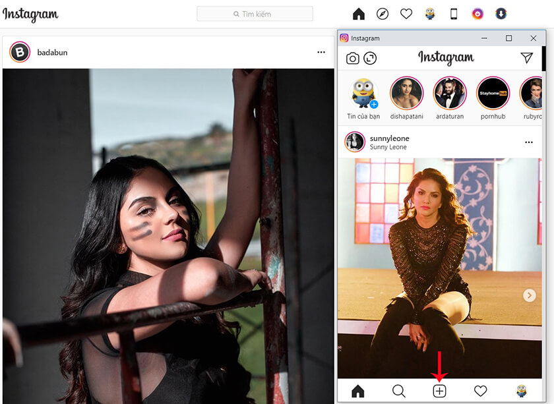Switch to the profile tab via the minion avatar
This screenshot has height=404, width=554.
(520, 390)
